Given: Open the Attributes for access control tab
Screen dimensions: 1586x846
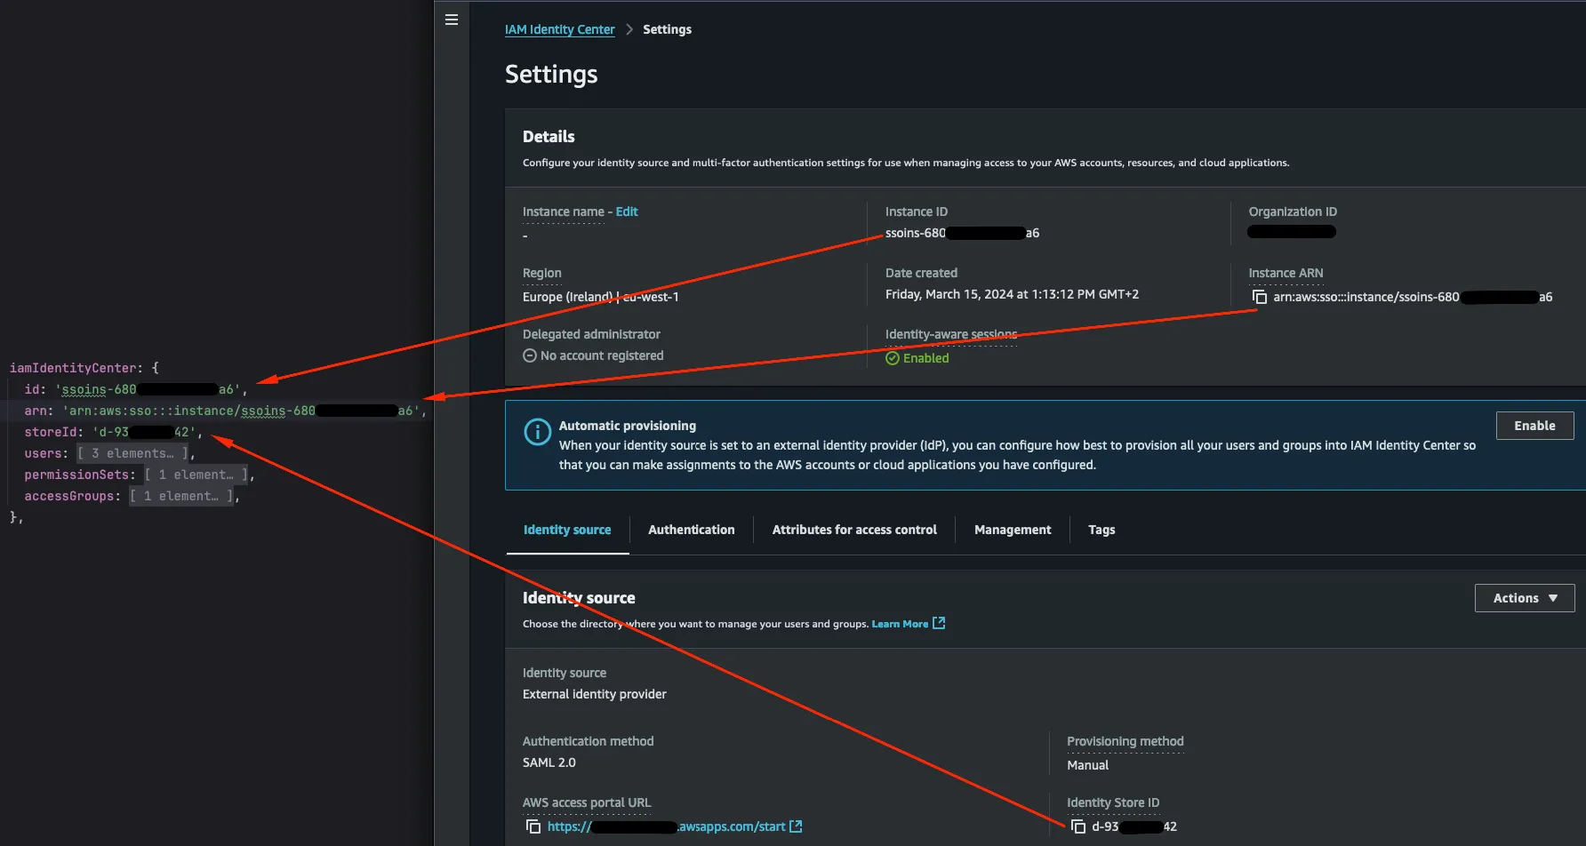Looking at the screenshot, I should (854, 529).
